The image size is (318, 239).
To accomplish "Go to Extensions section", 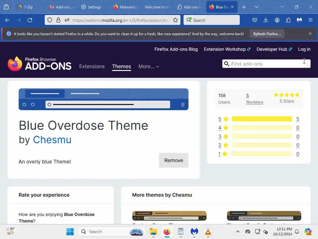I will point(92,67).
